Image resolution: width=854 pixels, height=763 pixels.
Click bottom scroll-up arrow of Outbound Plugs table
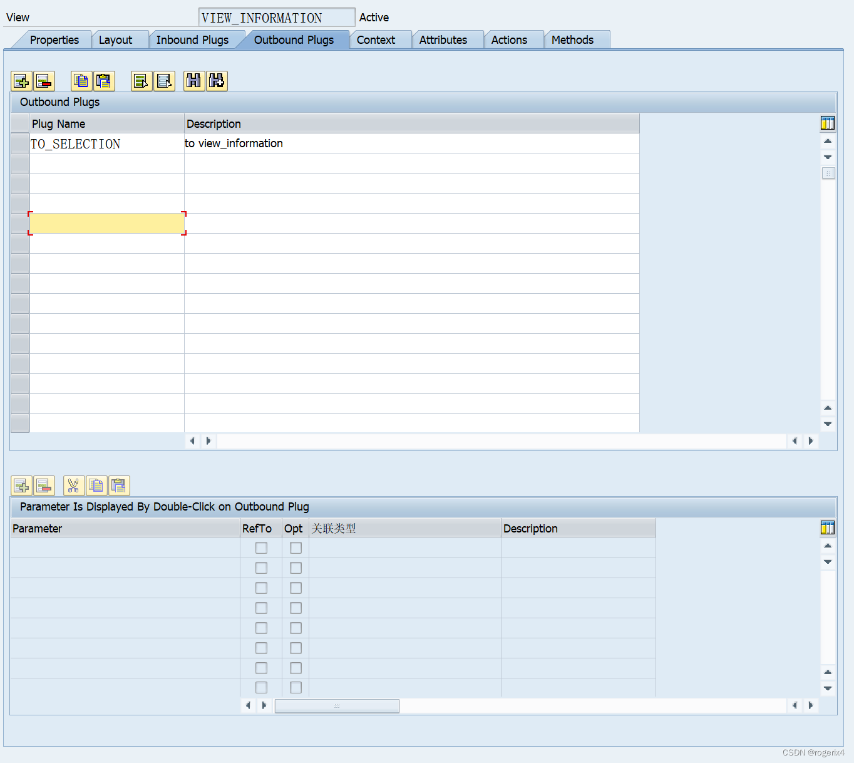pyautogui.click(x=828, y=408)
